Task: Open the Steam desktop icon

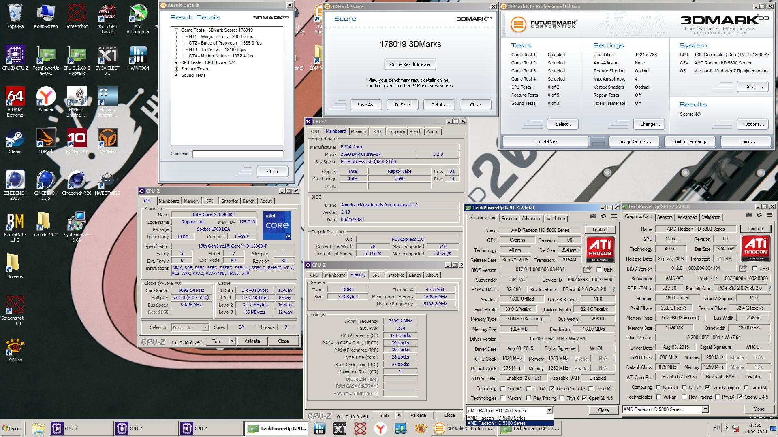Action: coord(15,141)
